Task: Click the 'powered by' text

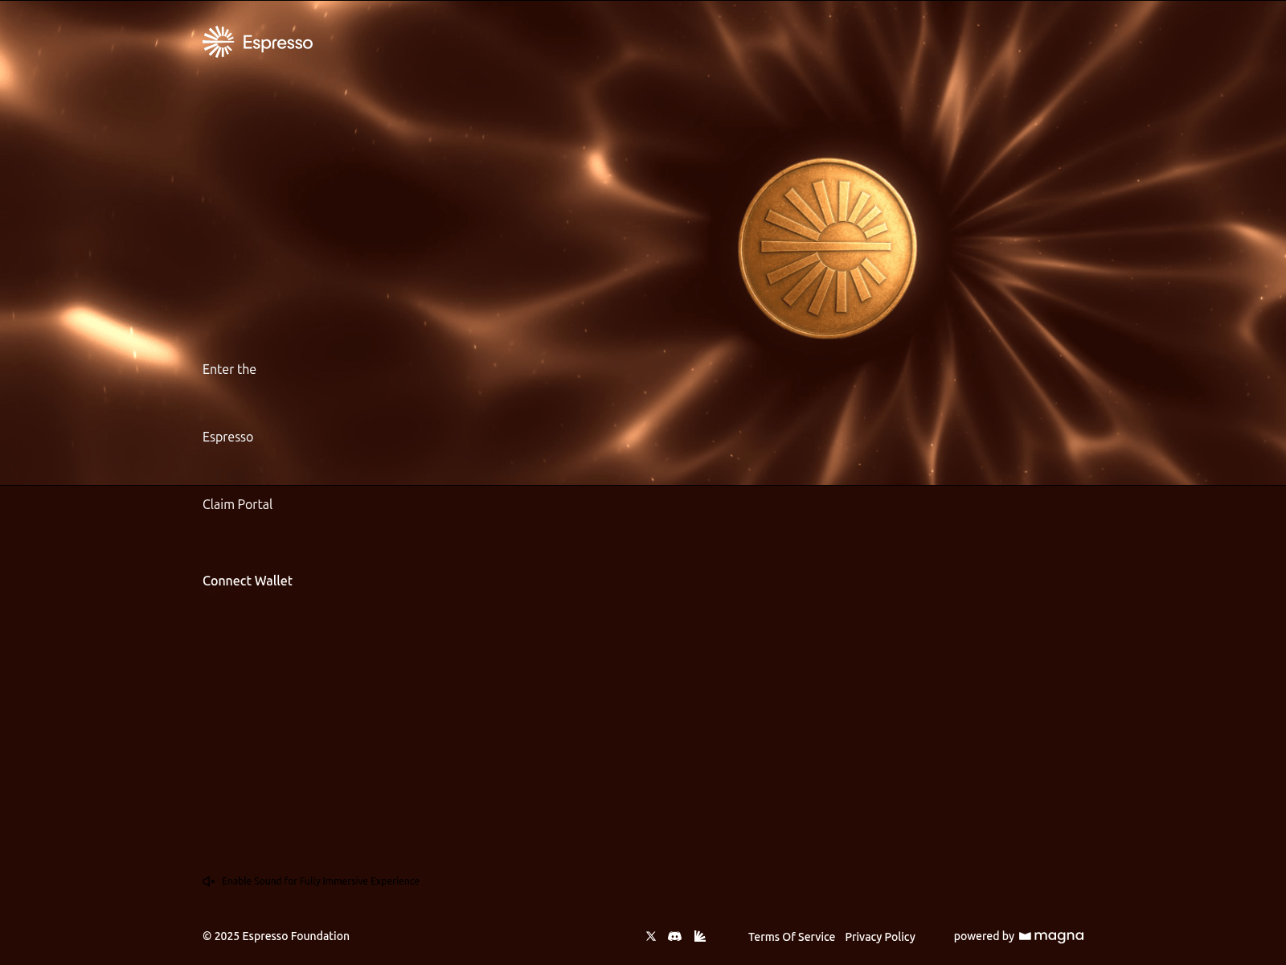Action: pyautogui.click(x=984, y=936)
